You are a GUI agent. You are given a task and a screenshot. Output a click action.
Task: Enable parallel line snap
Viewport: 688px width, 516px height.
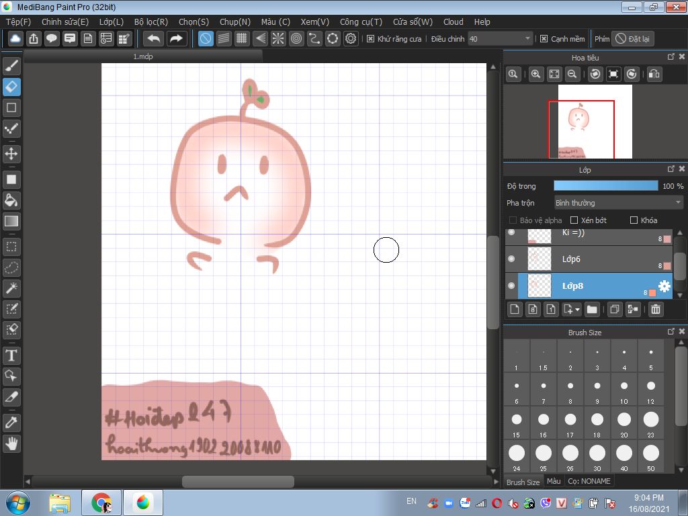click(224, 38)
